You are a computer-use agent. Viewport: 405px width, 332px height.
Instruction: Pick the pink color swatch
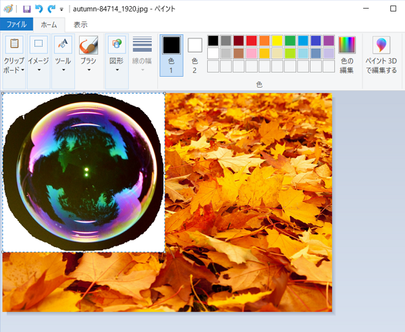point(252,53)
